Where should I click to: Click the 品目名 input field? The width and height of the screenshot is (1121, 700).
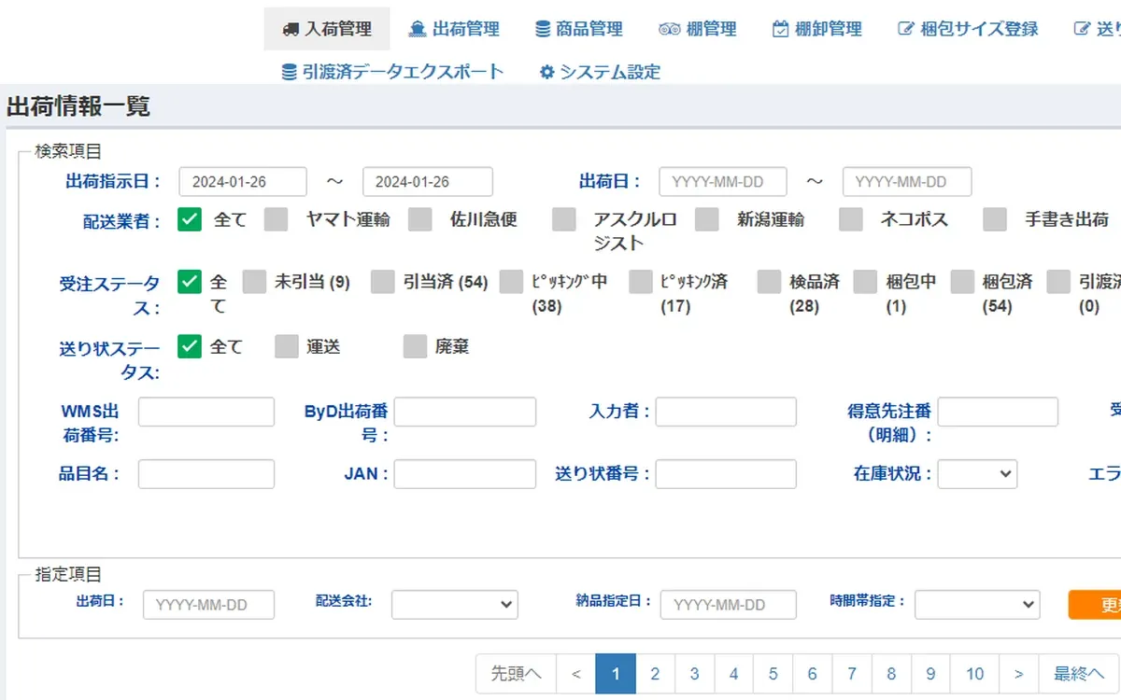(x=206, y=474)
